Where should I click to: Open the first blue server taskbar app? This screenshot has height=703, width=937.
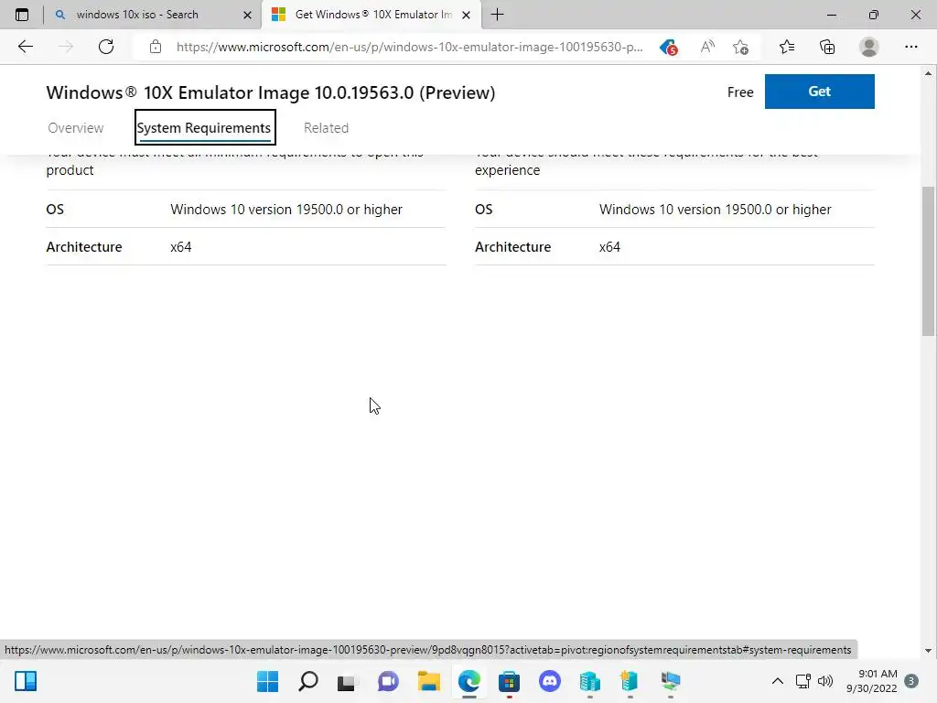coord(589,681)
